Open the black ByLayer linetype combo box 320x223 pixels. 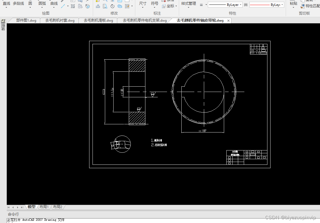click(x=225, y=5)
